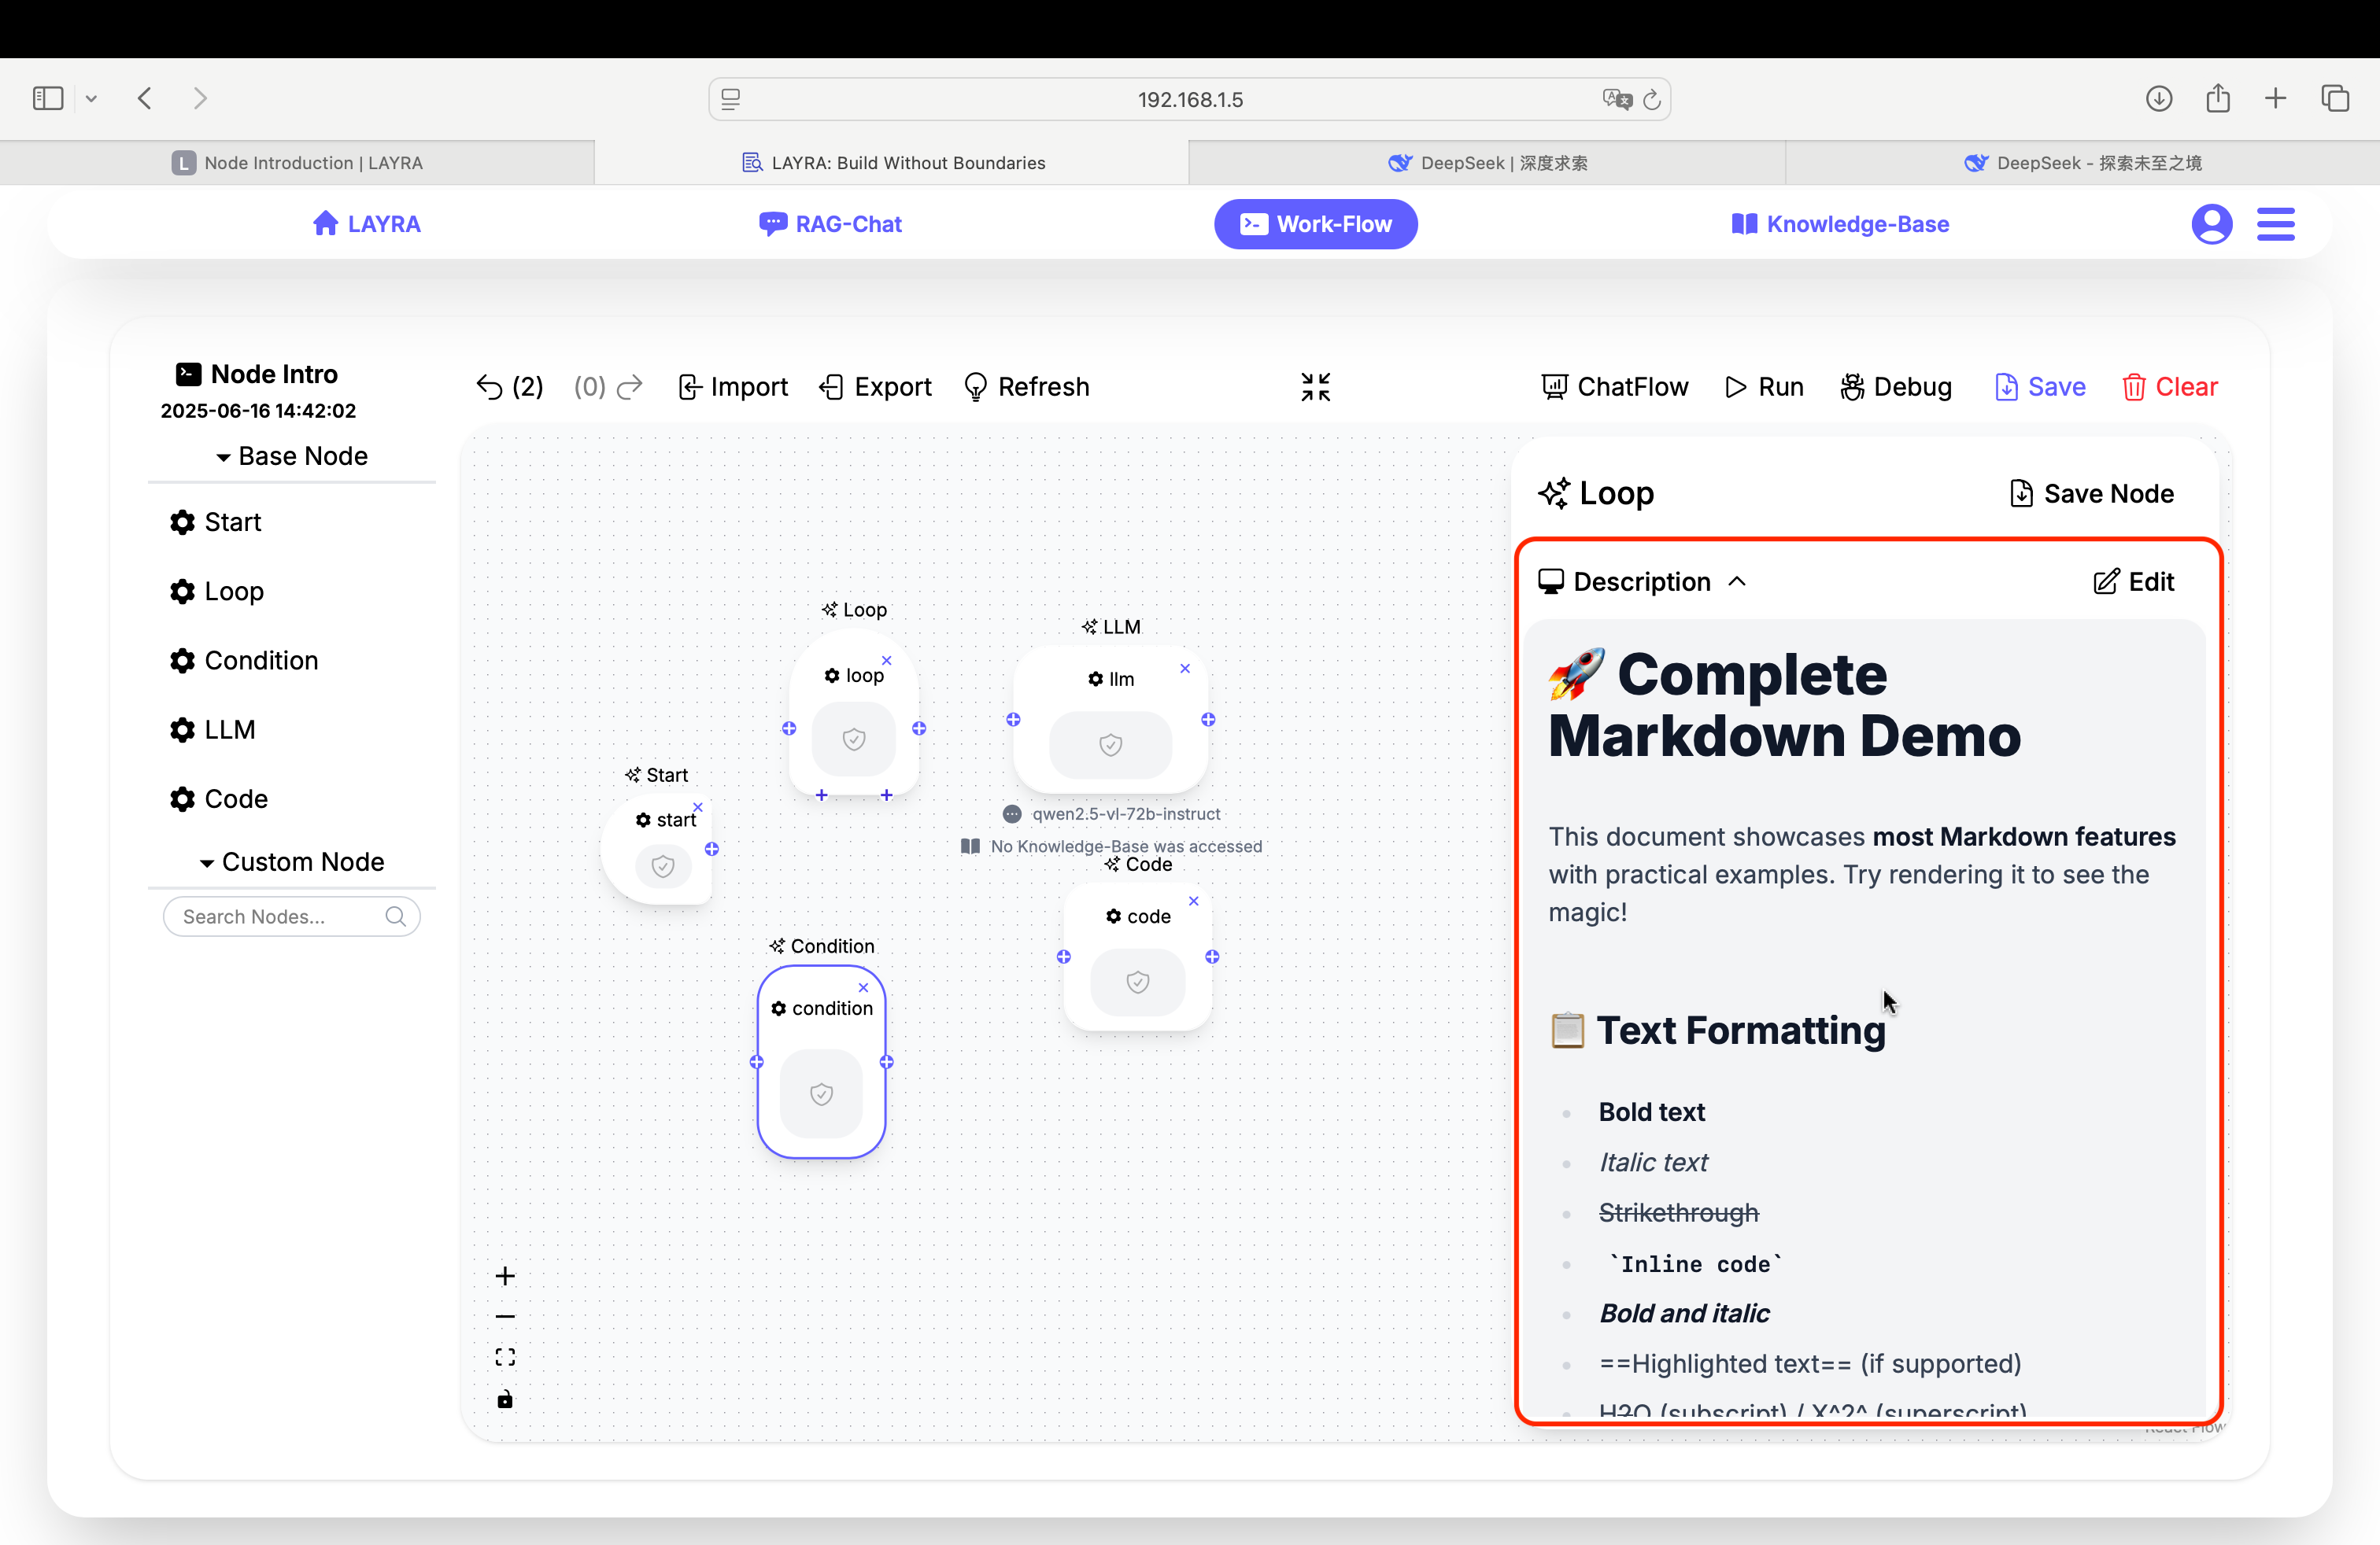
Task: Open the browser share menu
Action: pos(2218,98)
